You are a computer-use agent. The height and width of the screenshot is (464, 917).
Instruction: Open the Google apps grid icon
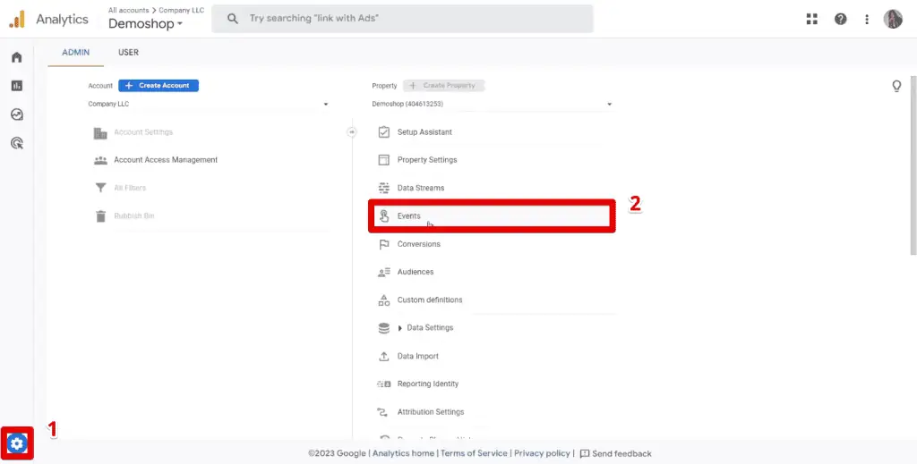811,20
